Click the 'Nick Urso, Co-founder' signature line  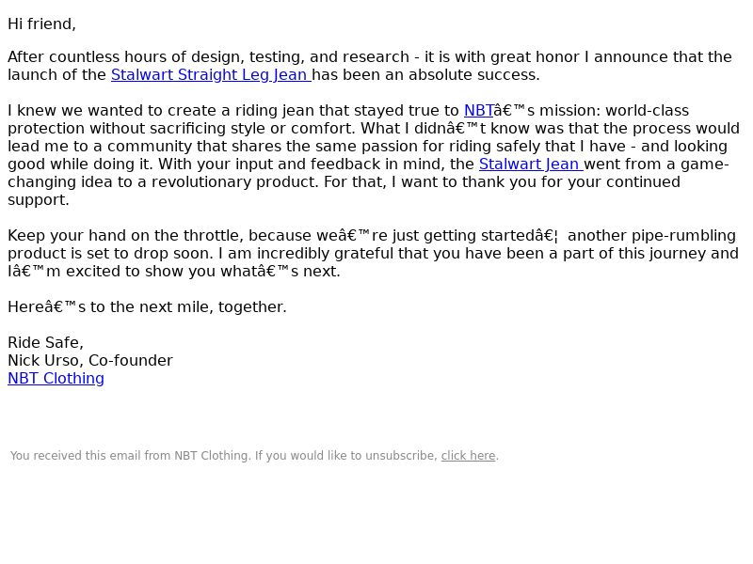(x=90, y=361)
